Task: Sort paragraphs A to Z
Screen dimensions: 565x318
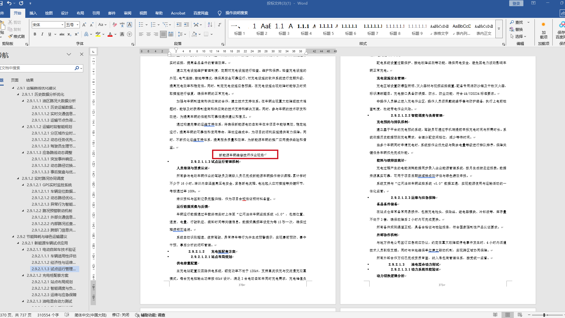Action: (210, 25)
